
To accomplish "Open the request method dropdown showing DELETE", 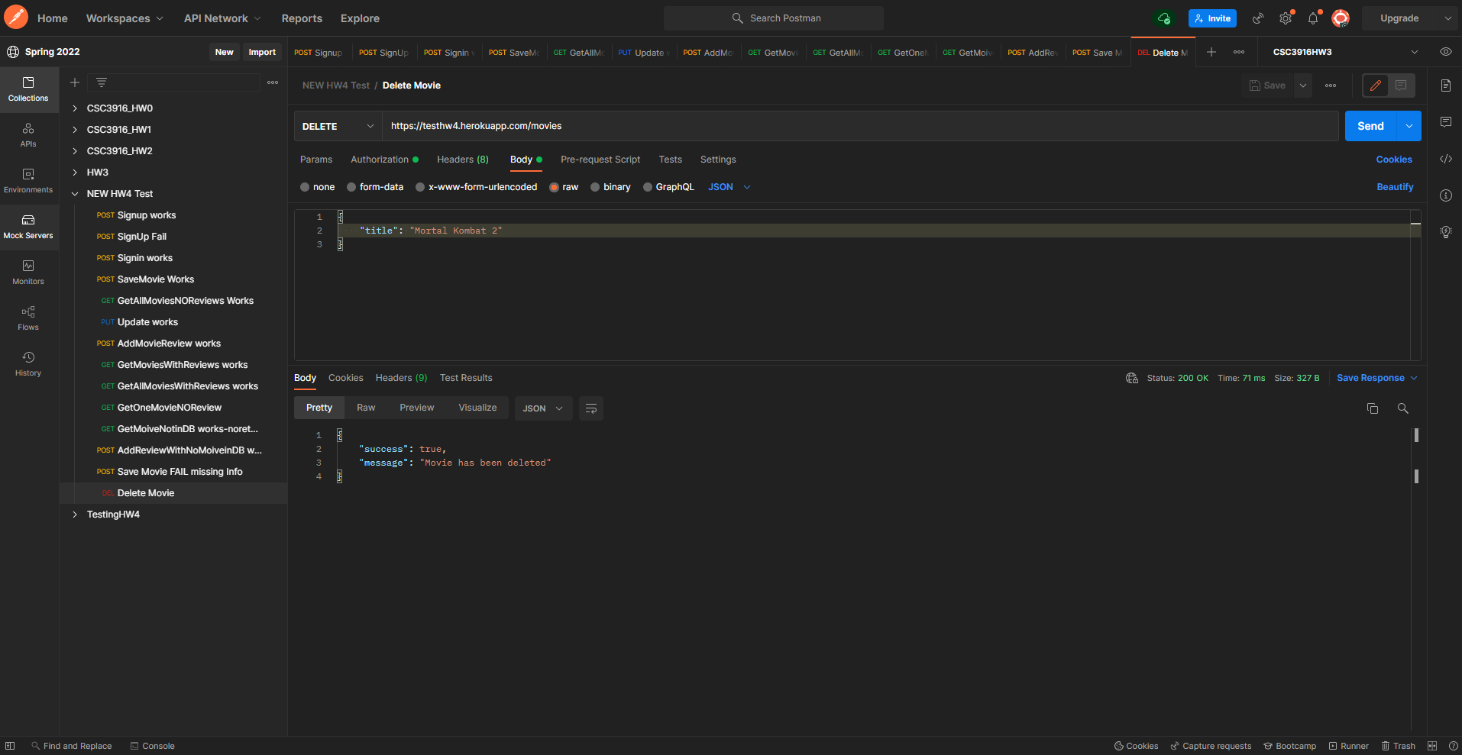I will point(337,125).
